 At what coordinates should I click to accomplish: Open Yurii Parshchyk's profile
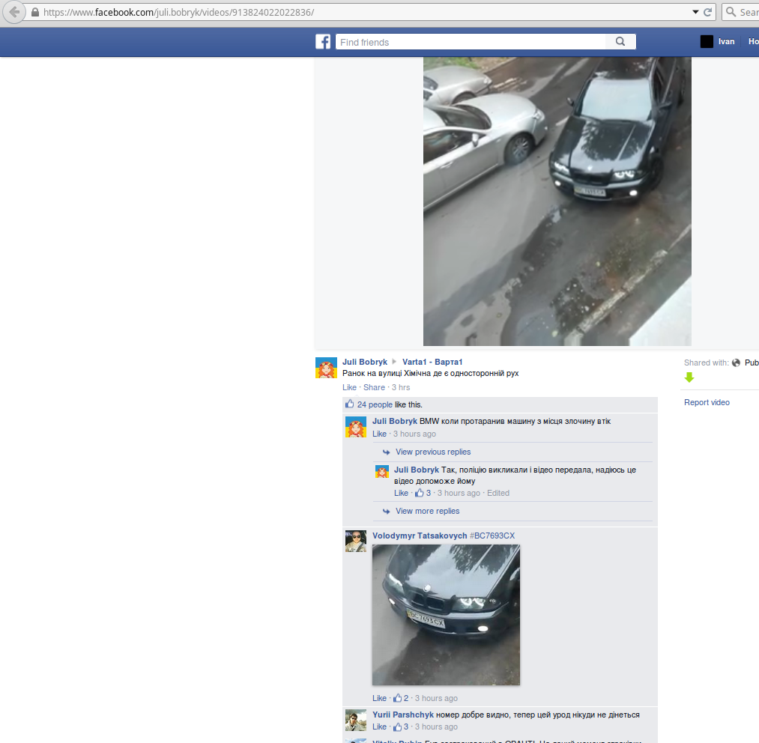(x=403, y=715)
